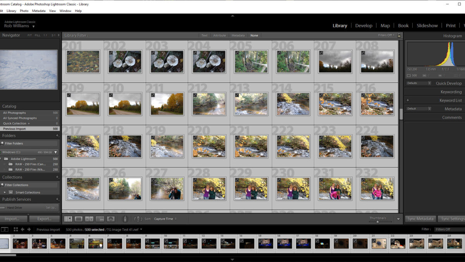Viewport: 465px width, 262px height.
Task: Set Navigator zoom to FIT
Action: click(x=30, y=35)
